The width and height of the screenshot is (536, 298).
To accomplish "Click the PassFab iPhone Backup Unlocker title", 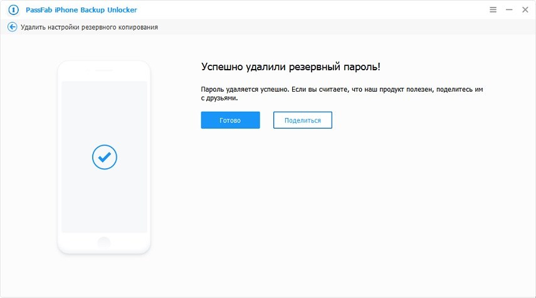I will (x=81, y=10).
